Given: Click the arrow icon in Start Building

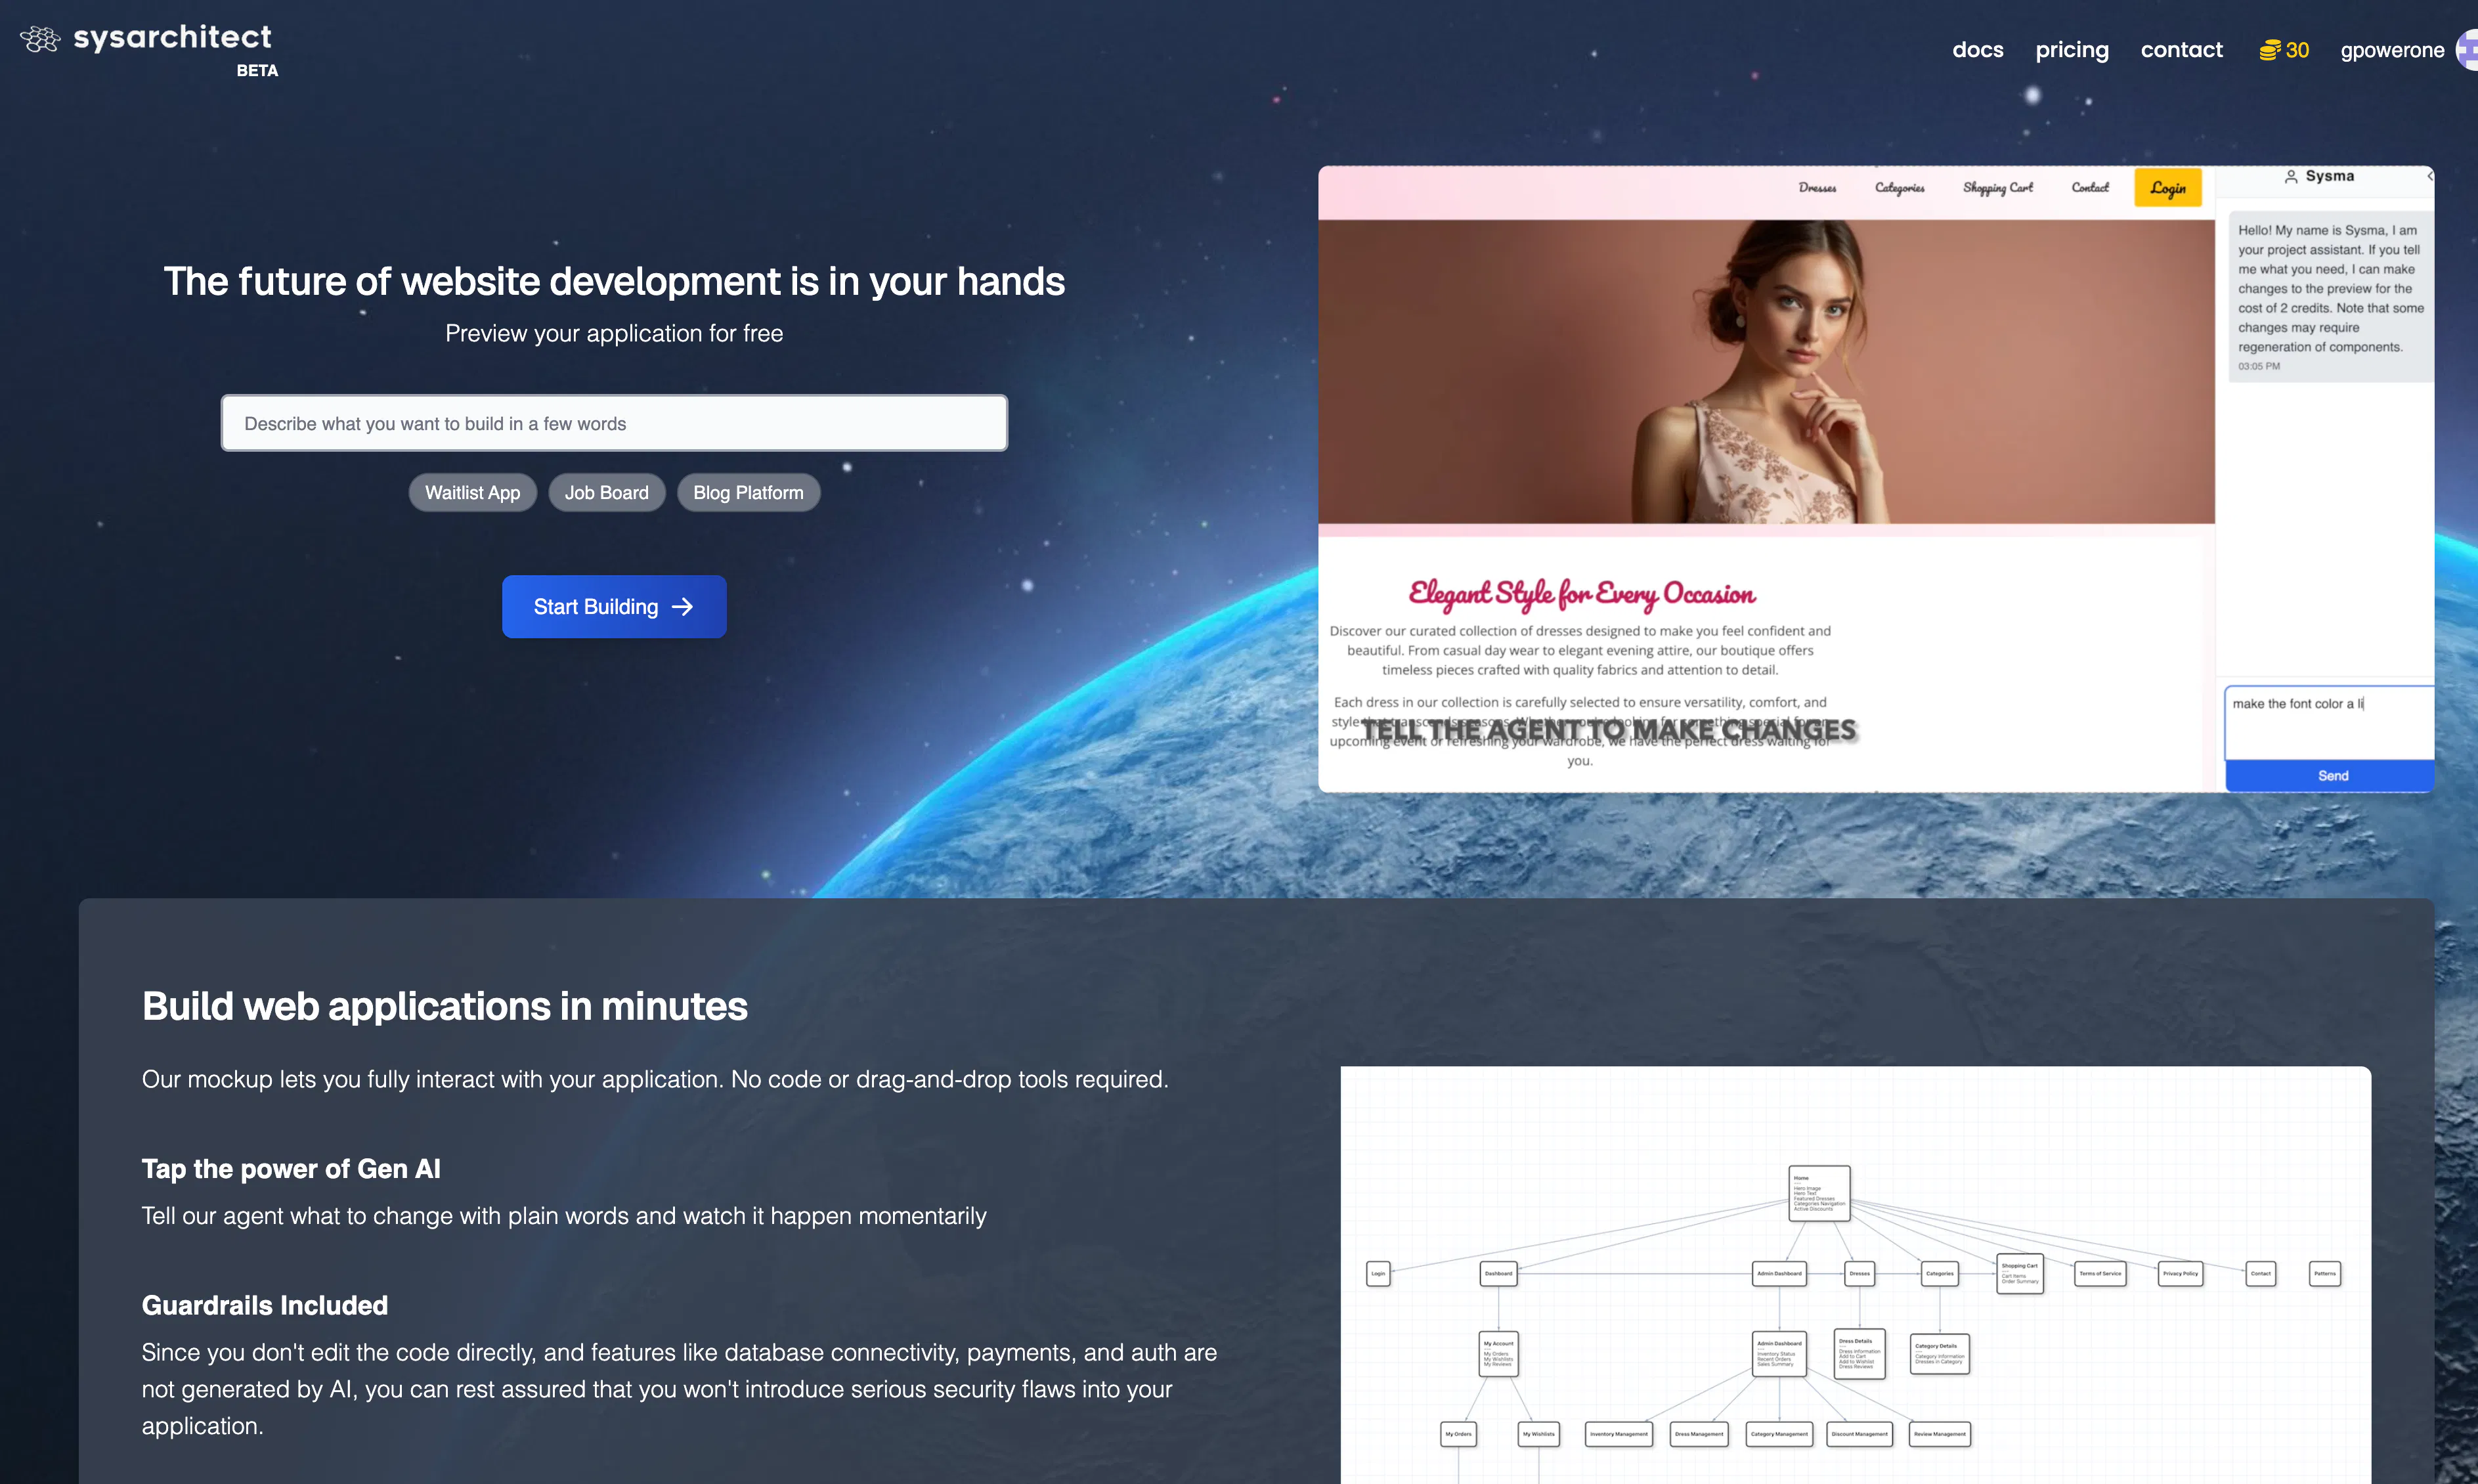Looking at the screenshot, I should point(682,607).
